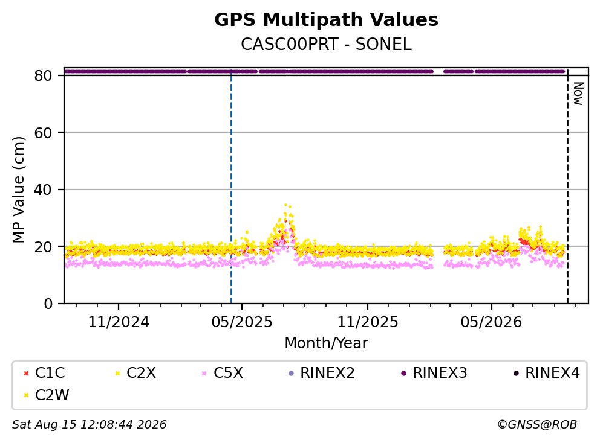This screenshot has width=600, height=443.
Task: Click the GPS Multipath Values title
Action: pos(327,20)
